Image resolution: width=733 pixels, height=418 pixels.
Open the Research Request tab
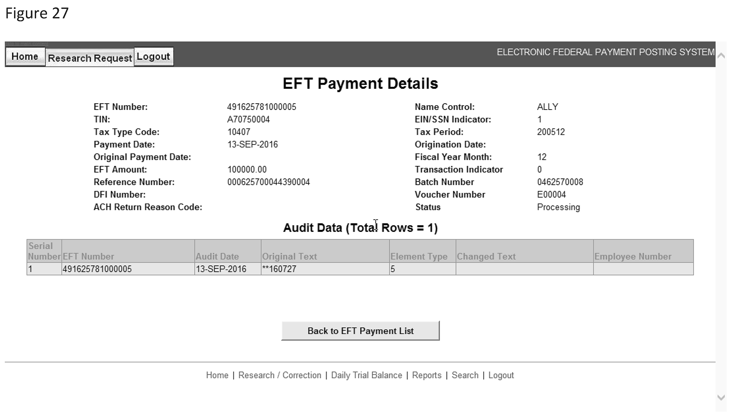(x=90, y=58)
